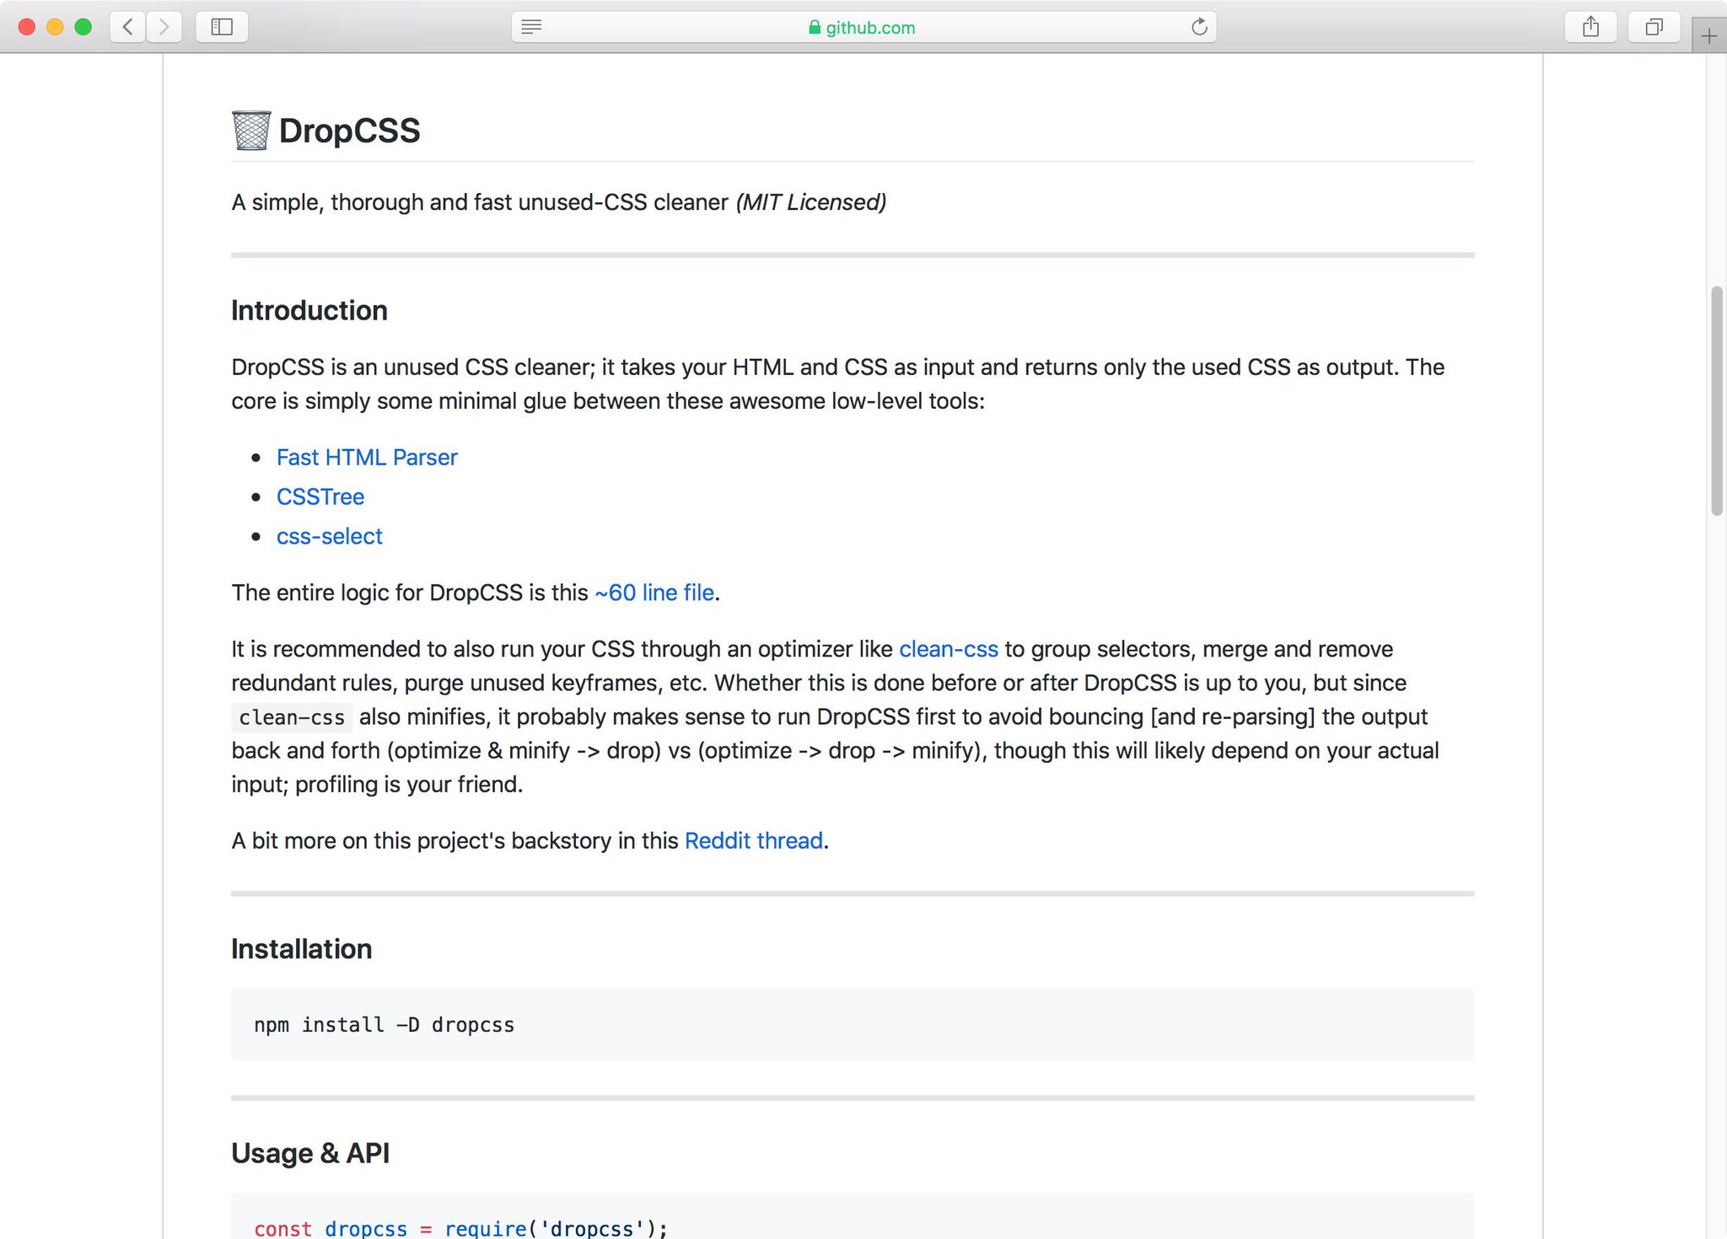The height and width of the screenshot is (1239, 1727).
Task: Follow the ~60 line file link
Action: [654, 593]
